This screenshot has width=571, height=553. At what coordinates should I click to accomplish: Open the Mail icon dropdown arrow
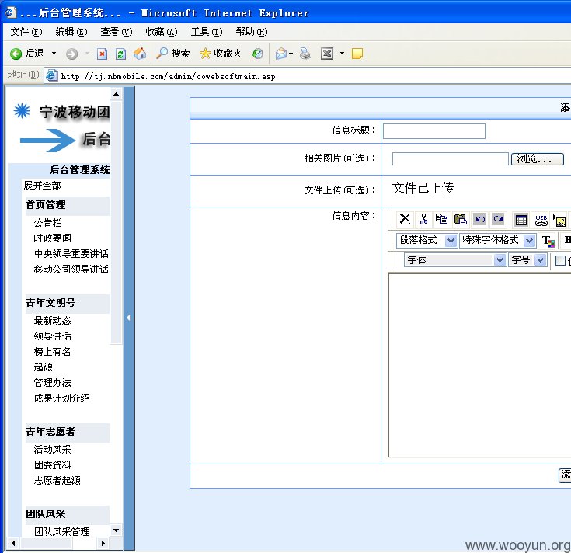[291, 54]
